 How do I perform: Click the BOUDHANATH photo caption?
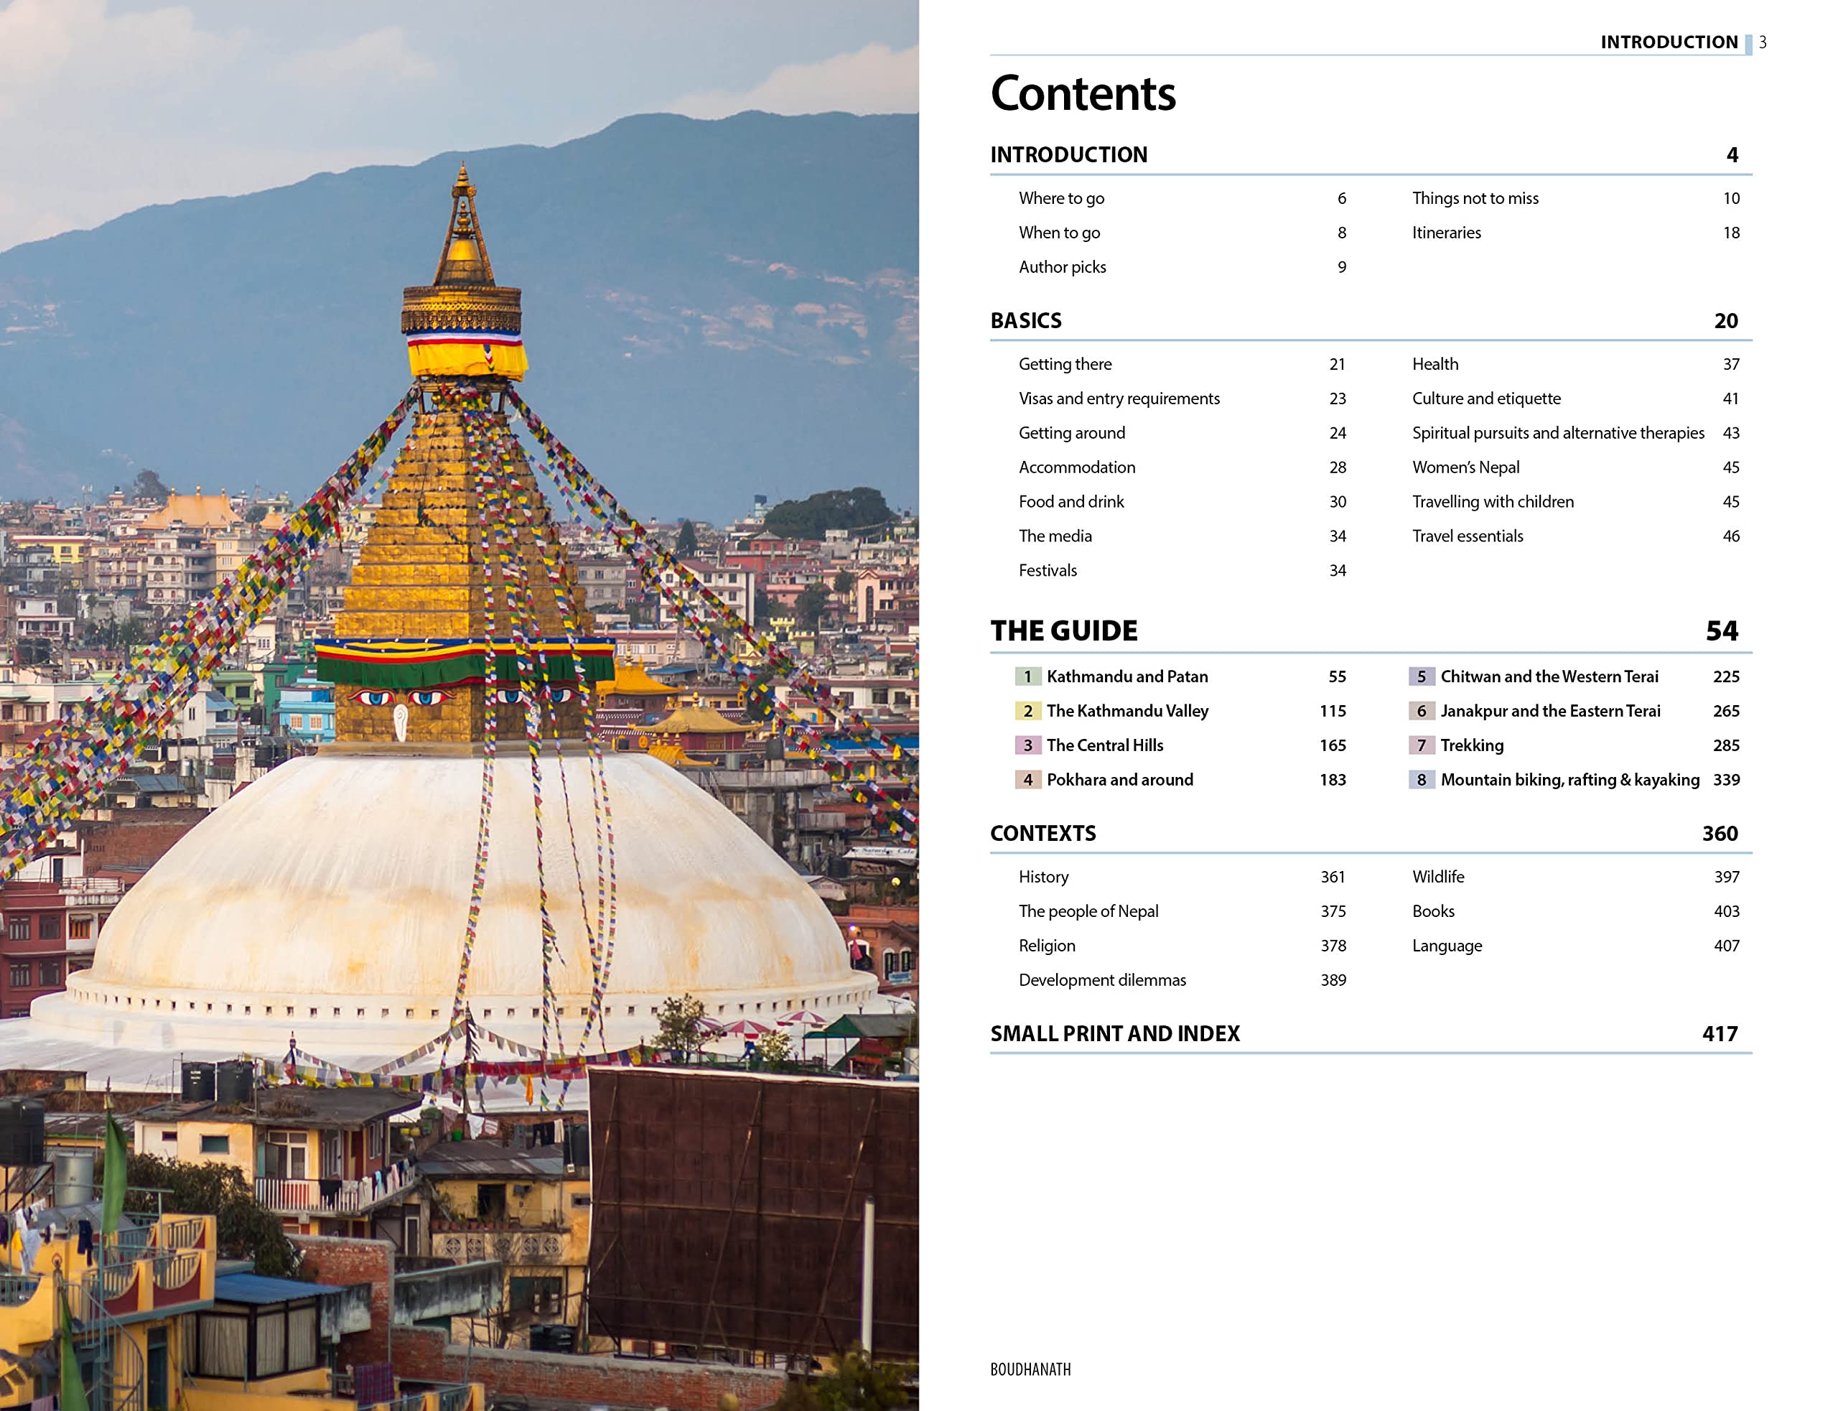[x=1030, y=1370]
